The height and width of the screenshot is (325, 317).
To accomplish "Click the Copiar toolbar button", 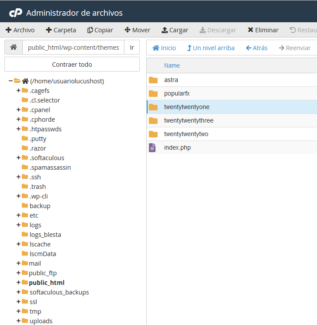I will click(100, 30).
